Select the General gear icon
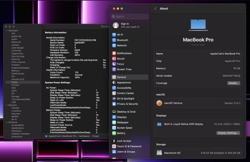Viewport: 250px width, 162px height. [x=114, y=77]
